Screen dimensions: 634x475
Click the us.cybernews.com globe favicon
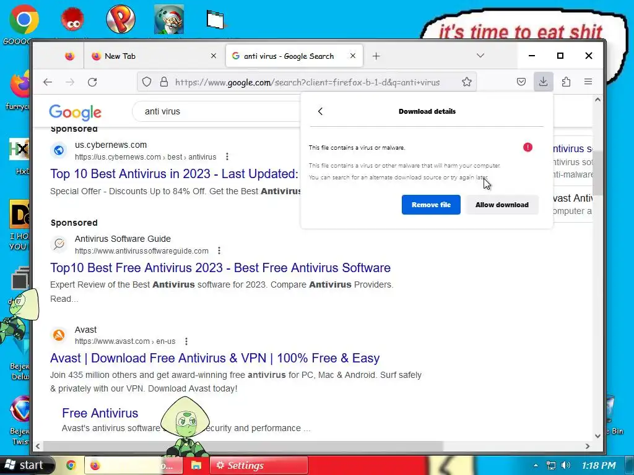tap(59, 150)
